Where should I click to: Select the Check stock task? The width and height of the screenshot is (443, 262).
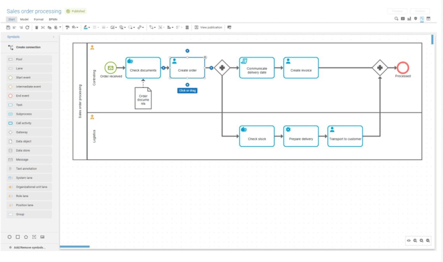257,136
